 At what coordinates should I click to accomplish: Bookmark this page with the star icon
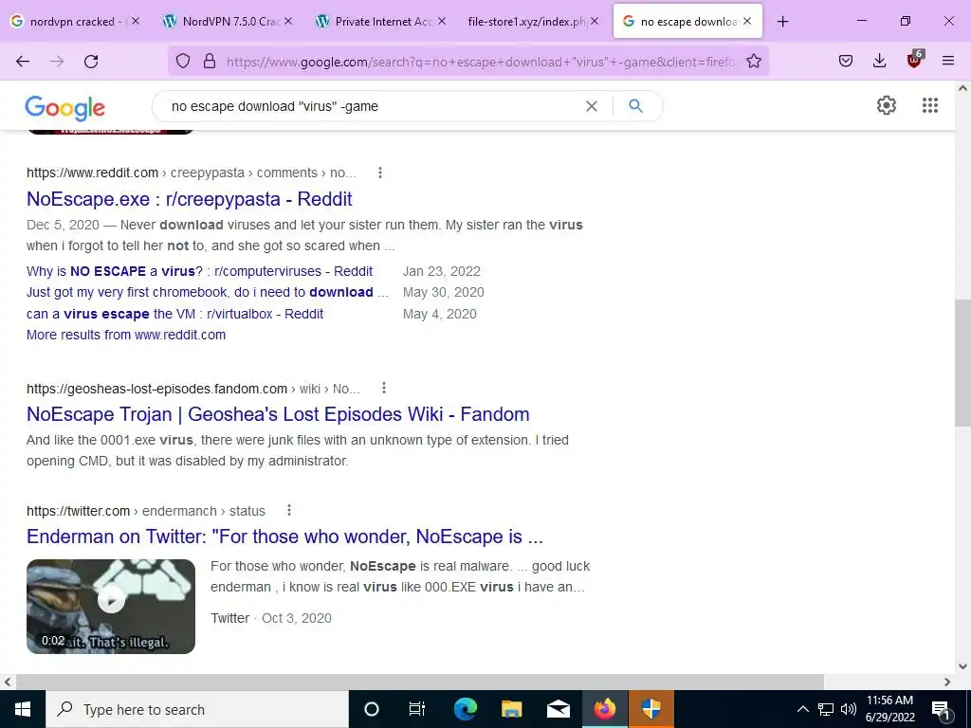pyautogui.click(x=754, y=61)
